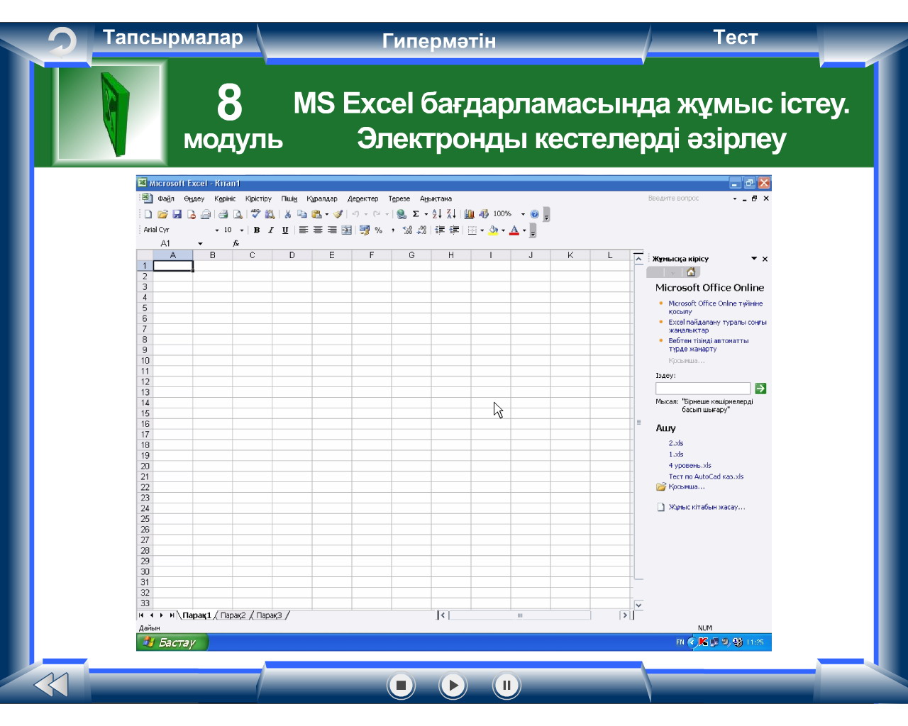Viewport: 908px width, 726px height.
Task: Decrease decimal places
Action: click(421, 230)
